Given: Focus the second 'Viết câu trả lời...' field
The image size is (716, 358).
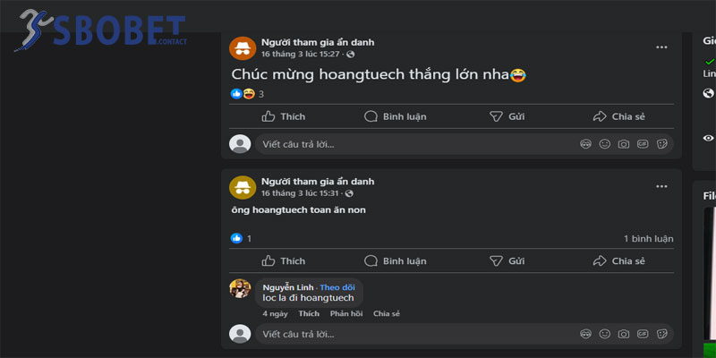Looking at the screenshot, I should [x=412, y=334].
